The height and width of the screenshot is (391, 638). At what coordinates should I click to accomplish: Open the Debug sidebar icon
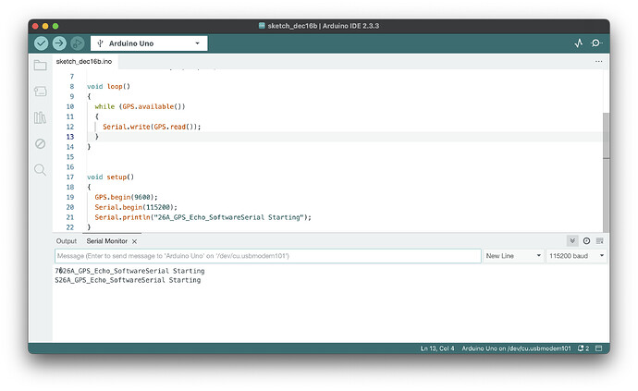click(41, 143)
